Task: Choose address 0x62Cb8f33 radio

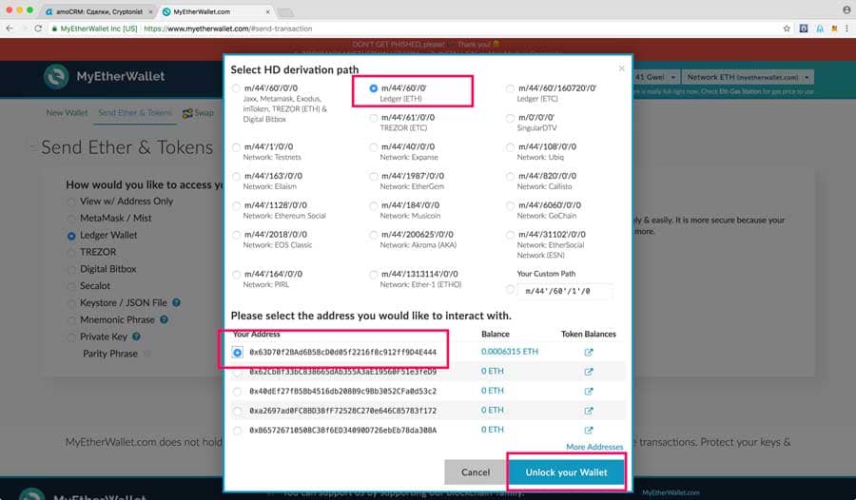Action: pyautogui.click(x=237, y=373)
